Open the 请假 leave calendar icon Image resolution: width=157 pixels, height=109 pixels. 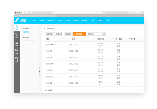coord(17,50)
